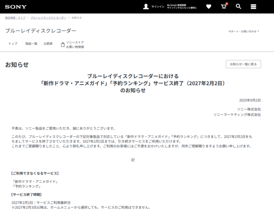
Task: Select the 商品一覧 tab
Action: pos(31,44)
